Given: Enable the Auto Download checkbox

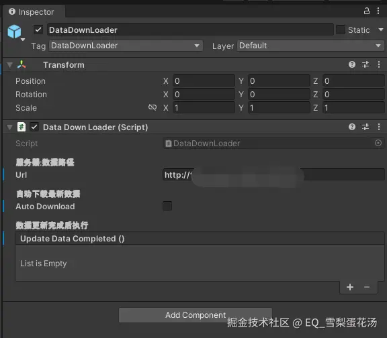Looking at the screenshot, I should click(x=167, y=206).
